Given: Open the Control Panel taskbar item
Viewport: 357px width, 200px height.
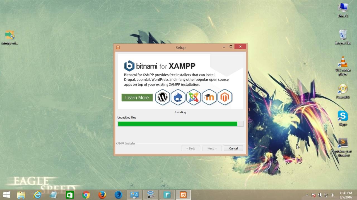Looking at the screenshot, I should coord(134,195).
